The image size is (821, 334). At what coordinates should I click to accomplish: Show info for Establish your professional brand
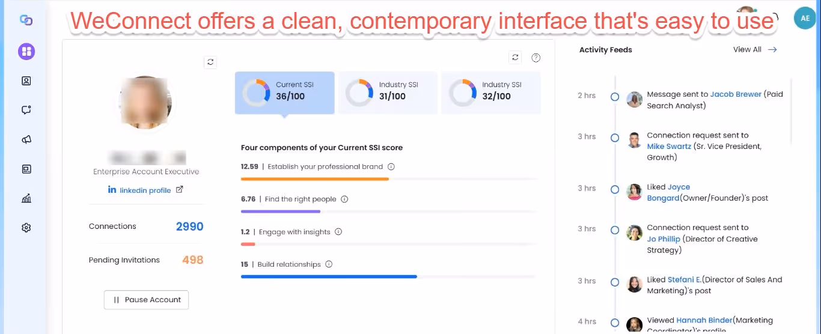391,166
